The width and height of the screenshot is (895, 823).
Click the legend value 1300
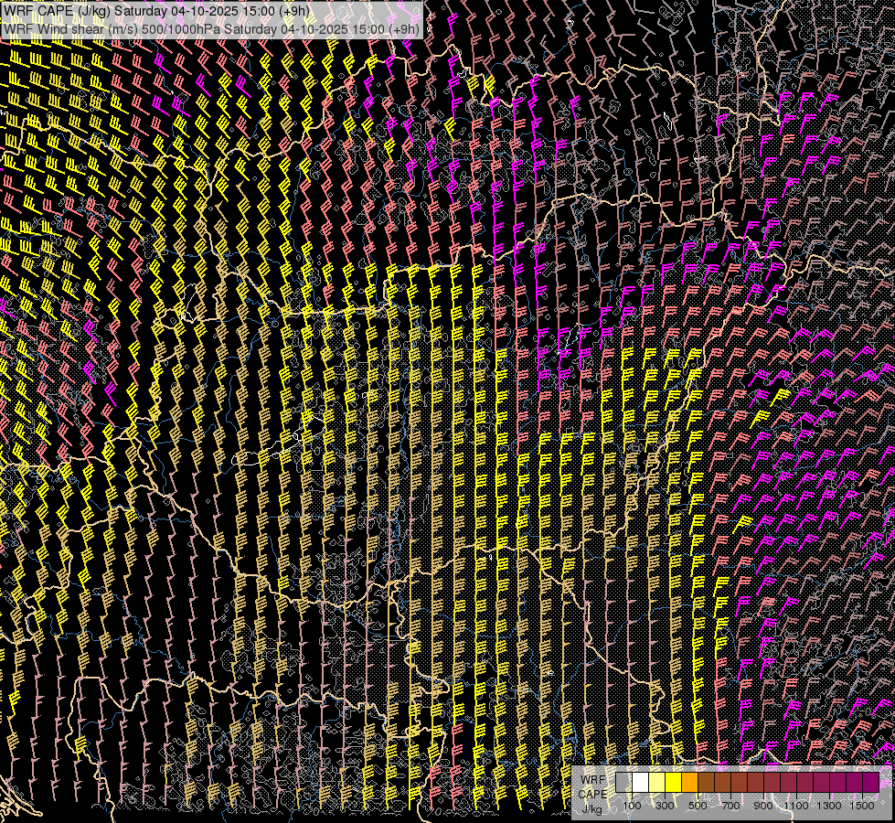click(829, 806)
